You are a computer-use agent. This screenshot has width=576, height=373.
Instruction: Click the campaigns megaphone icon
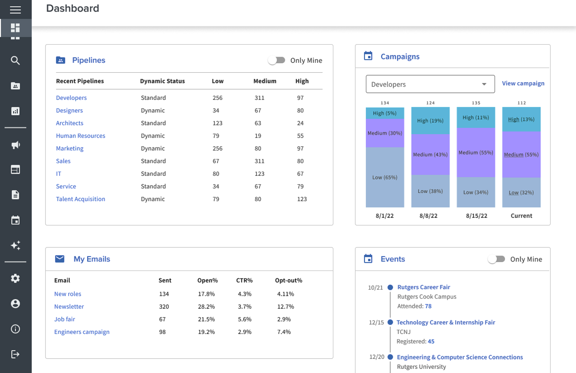tap(16, 145)
